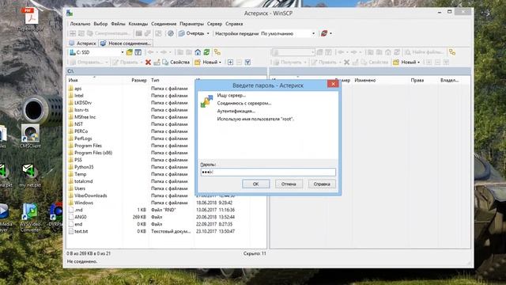Click local select files plus icon
This screenshot has height=285, width=506.
click(x=230, y=63)
